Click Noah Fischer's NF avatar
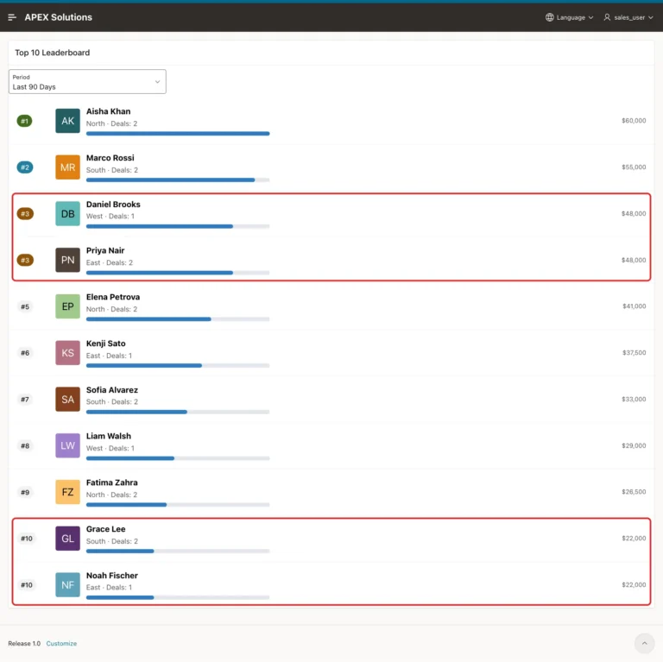 click(x=67, y=585)
